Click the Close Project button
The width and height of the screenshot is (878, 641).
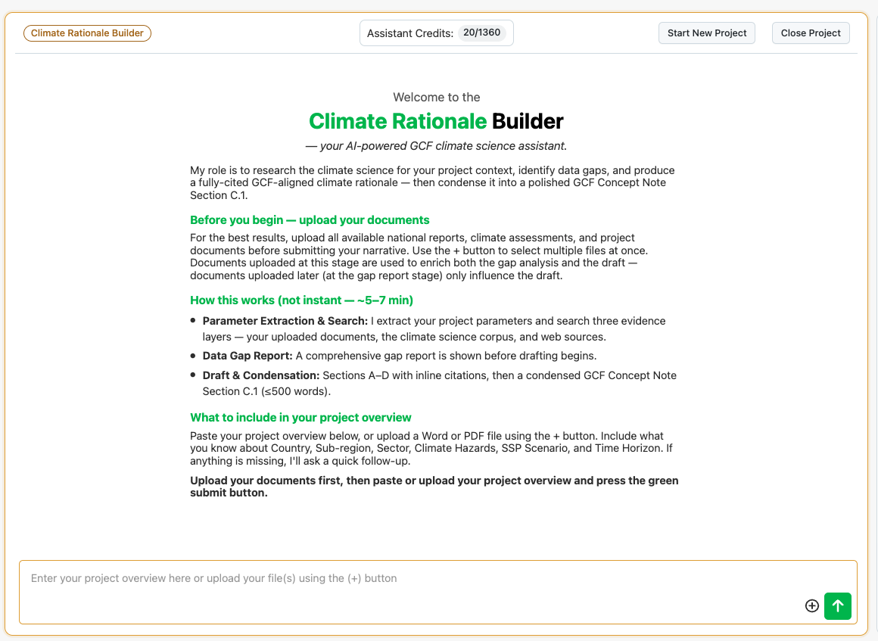(x=810, y=33)
